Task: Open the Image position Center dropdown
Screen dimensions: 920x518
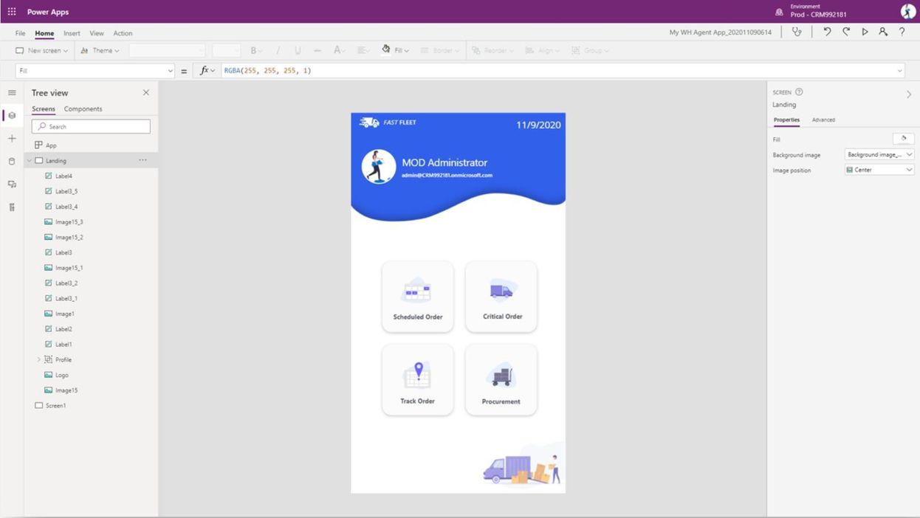Action: tap(879, 170)
